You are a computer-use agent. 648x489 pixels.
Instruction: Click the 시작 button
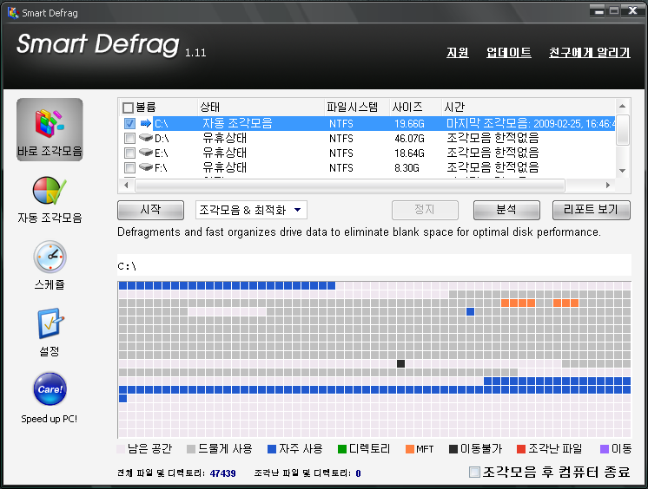pos(151,210)
